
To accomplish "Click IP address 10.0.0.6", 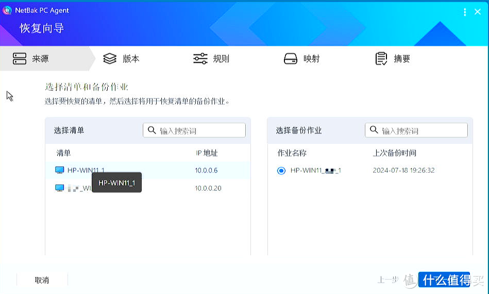I will [x=206, y=170].
